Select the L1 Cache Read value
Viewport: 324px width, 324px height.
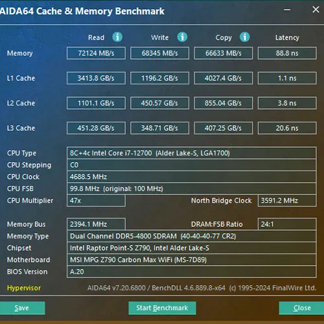coord(96,78)
